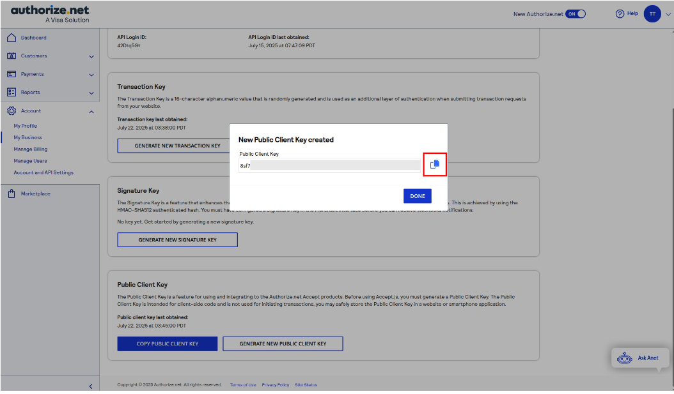
Task: Click the Transaction Key heading
Action: click(141, 87)
